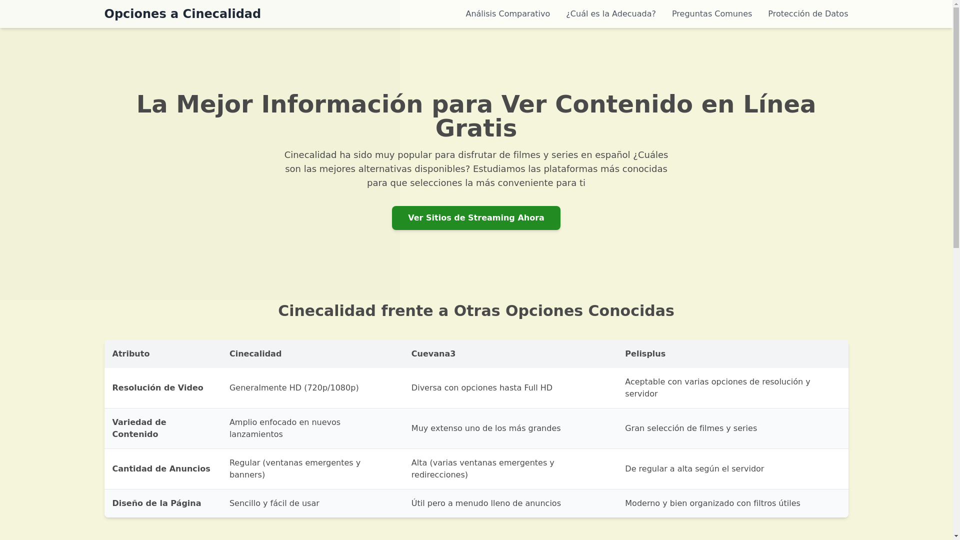Screen dimensions: 960x540
Task: Click cell 'Amplio enfocado en nuevos lanzamientos'
Action: click(x=312, y=428)
